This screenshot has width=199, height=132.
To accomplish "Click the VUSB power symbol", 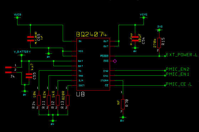I will click(x=17, y=16).
